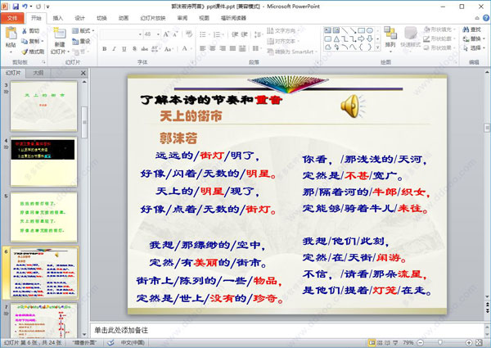Switch to the Insert (插入) tab
491x348 pixels.
coord(57,18)
